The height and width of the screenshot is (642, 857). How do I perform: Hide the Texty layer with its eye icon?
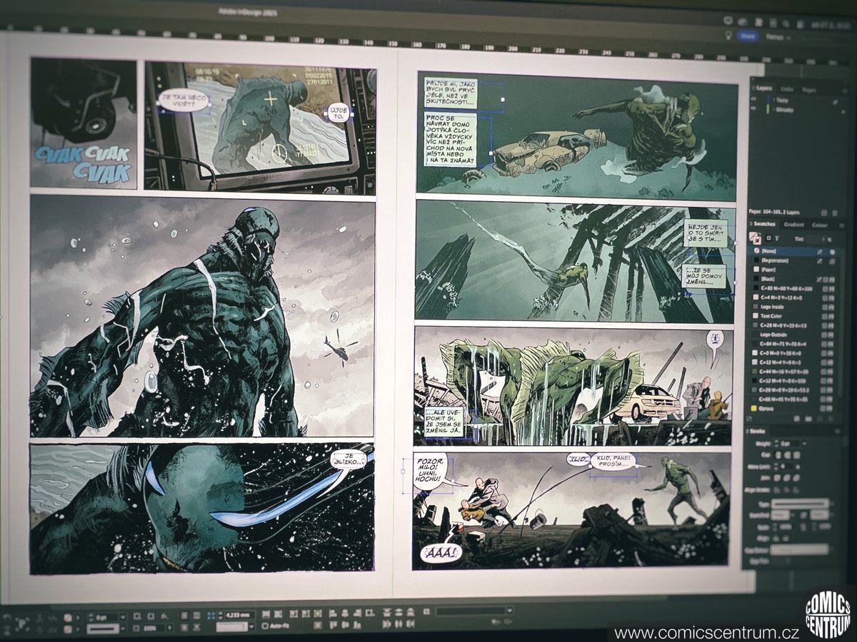click(x=753, y=99)
